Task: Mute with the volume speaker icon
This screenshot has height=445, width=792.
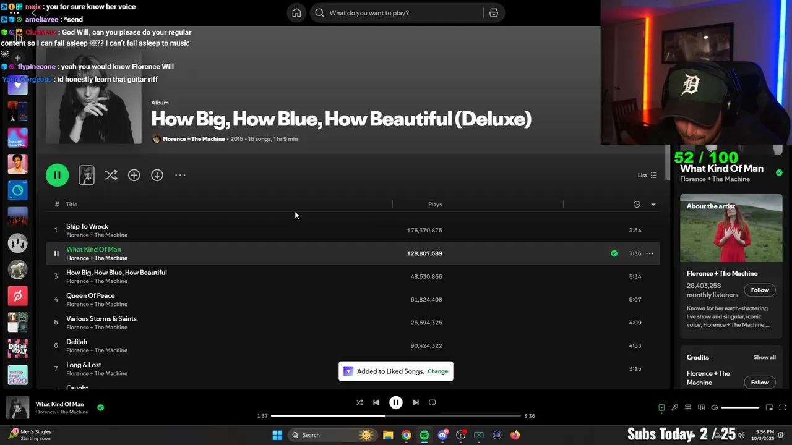Action: (714, 408)
